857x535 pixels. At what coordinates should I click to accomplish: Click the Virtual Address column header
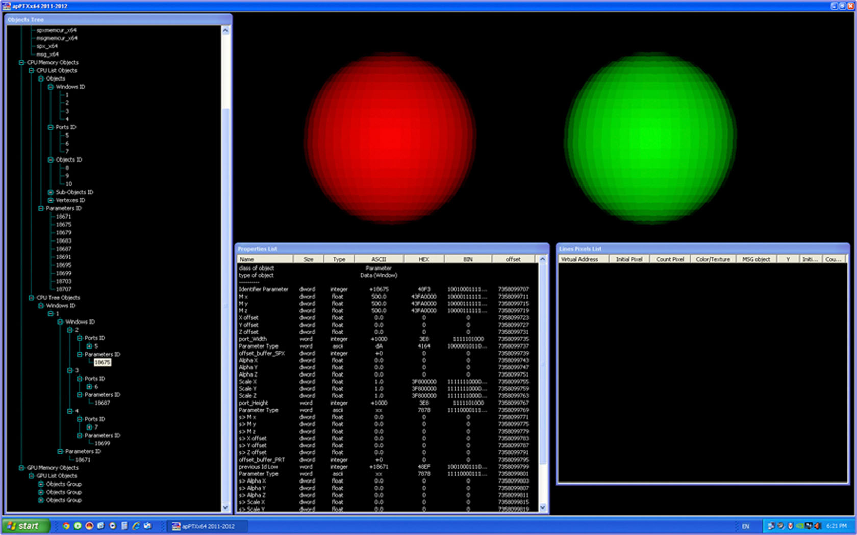[x=579, y=259]
